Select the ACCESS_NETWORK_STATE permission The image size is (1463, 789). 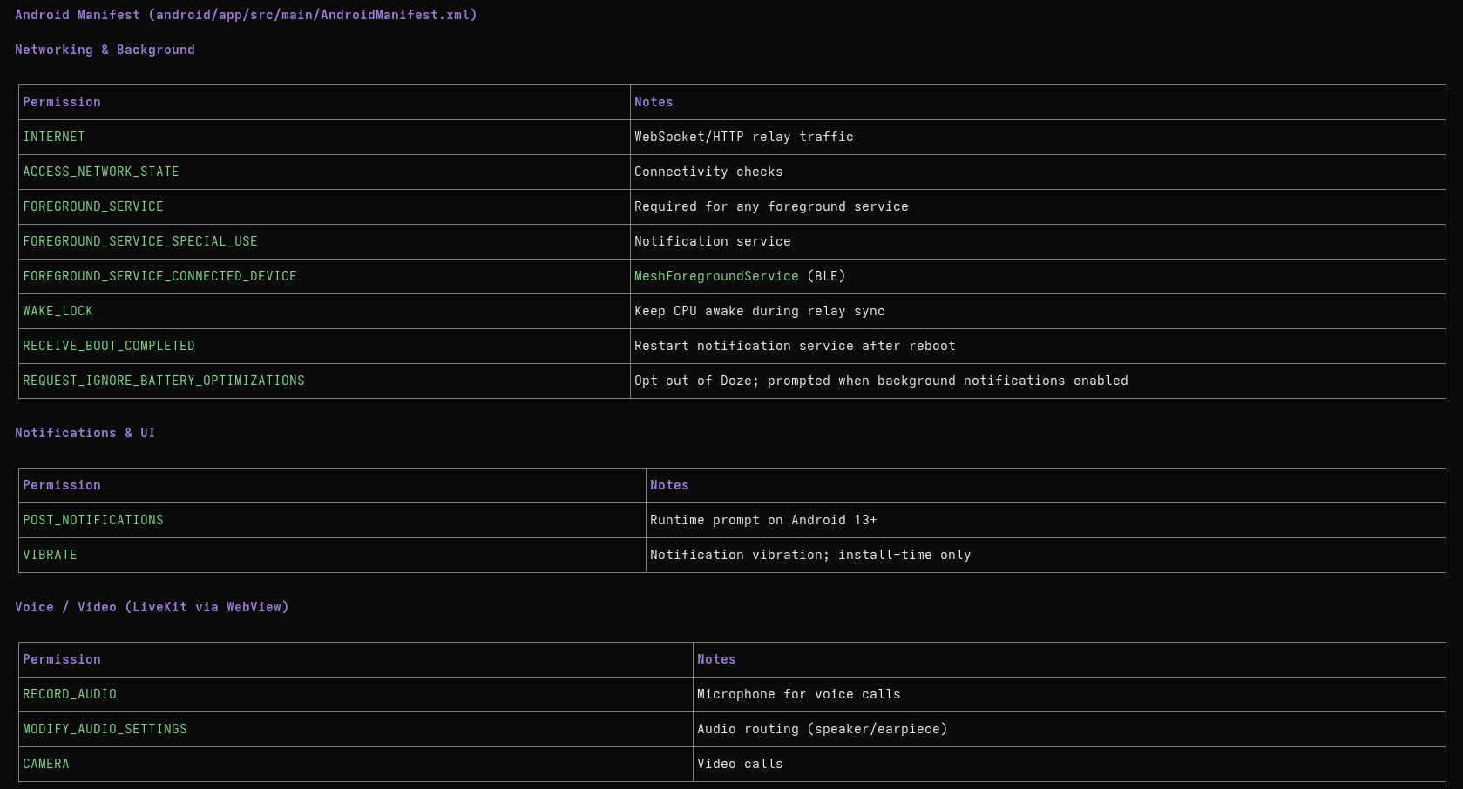click(x=101, y=172)
